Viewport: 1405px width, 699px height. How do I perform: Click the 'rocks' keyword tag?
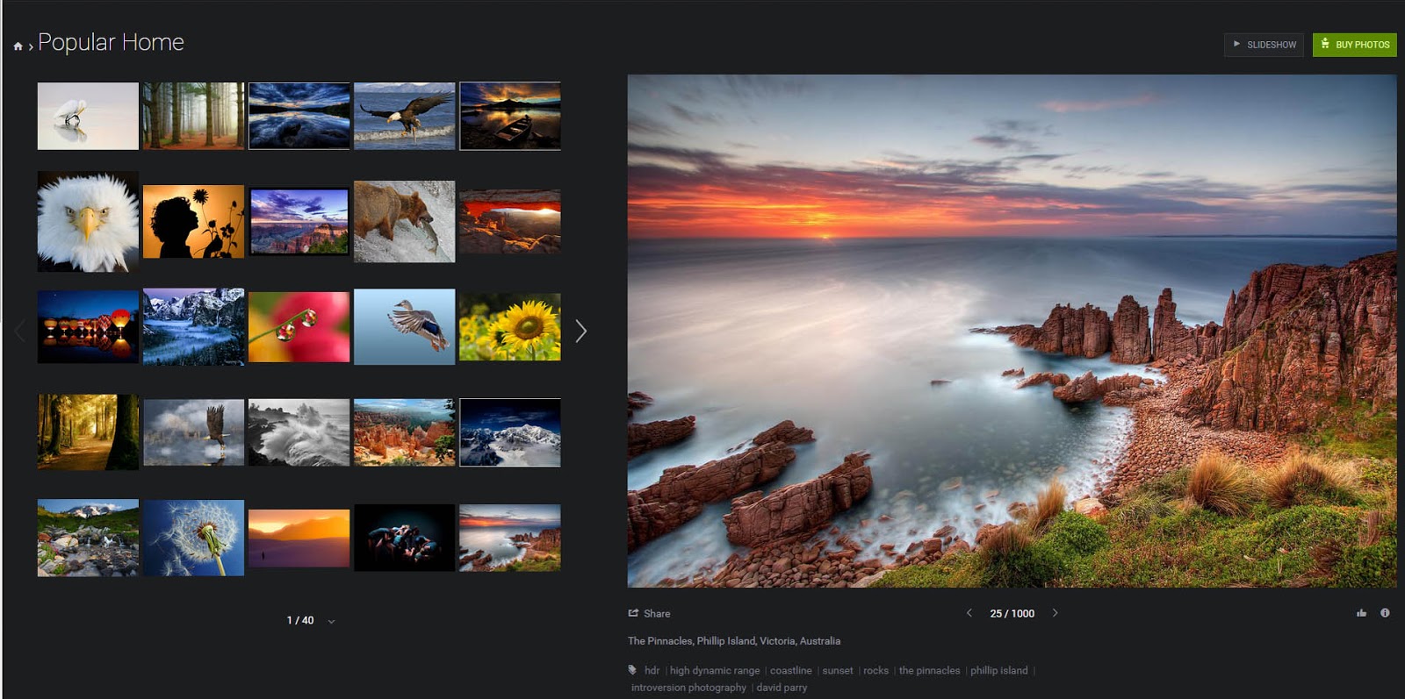pyautogui.click(x=875, y=670)
